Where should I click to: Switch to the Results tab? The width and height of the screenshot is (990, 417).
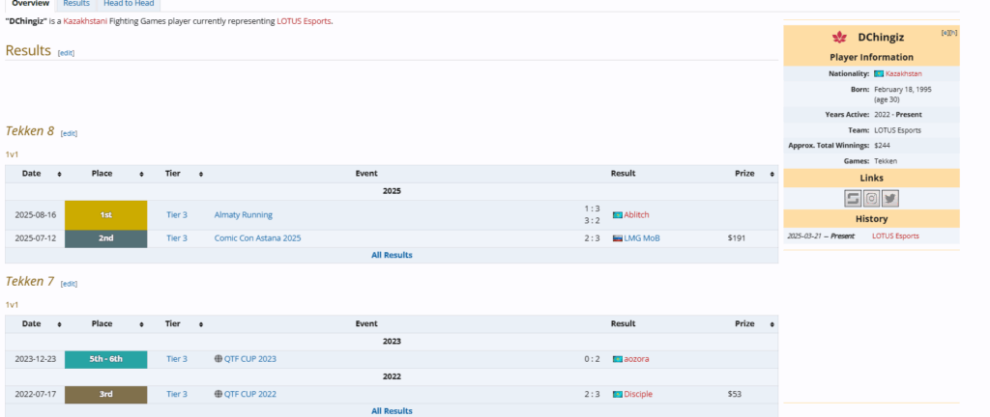tap(76, 4)
